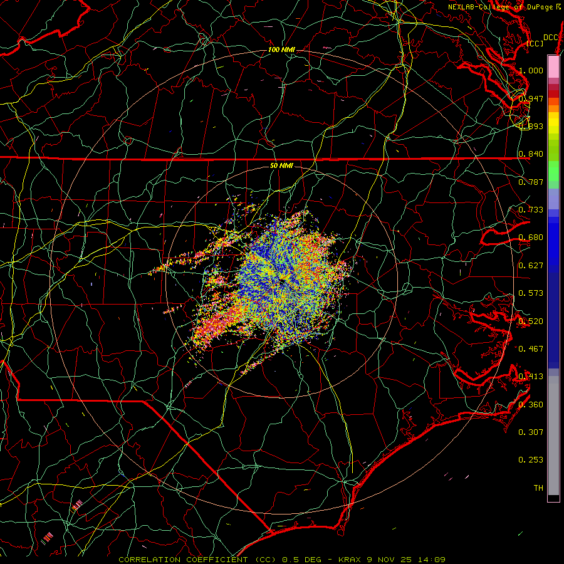
Task: Click the 0.360 scale value
Action: tap(531, 405)
